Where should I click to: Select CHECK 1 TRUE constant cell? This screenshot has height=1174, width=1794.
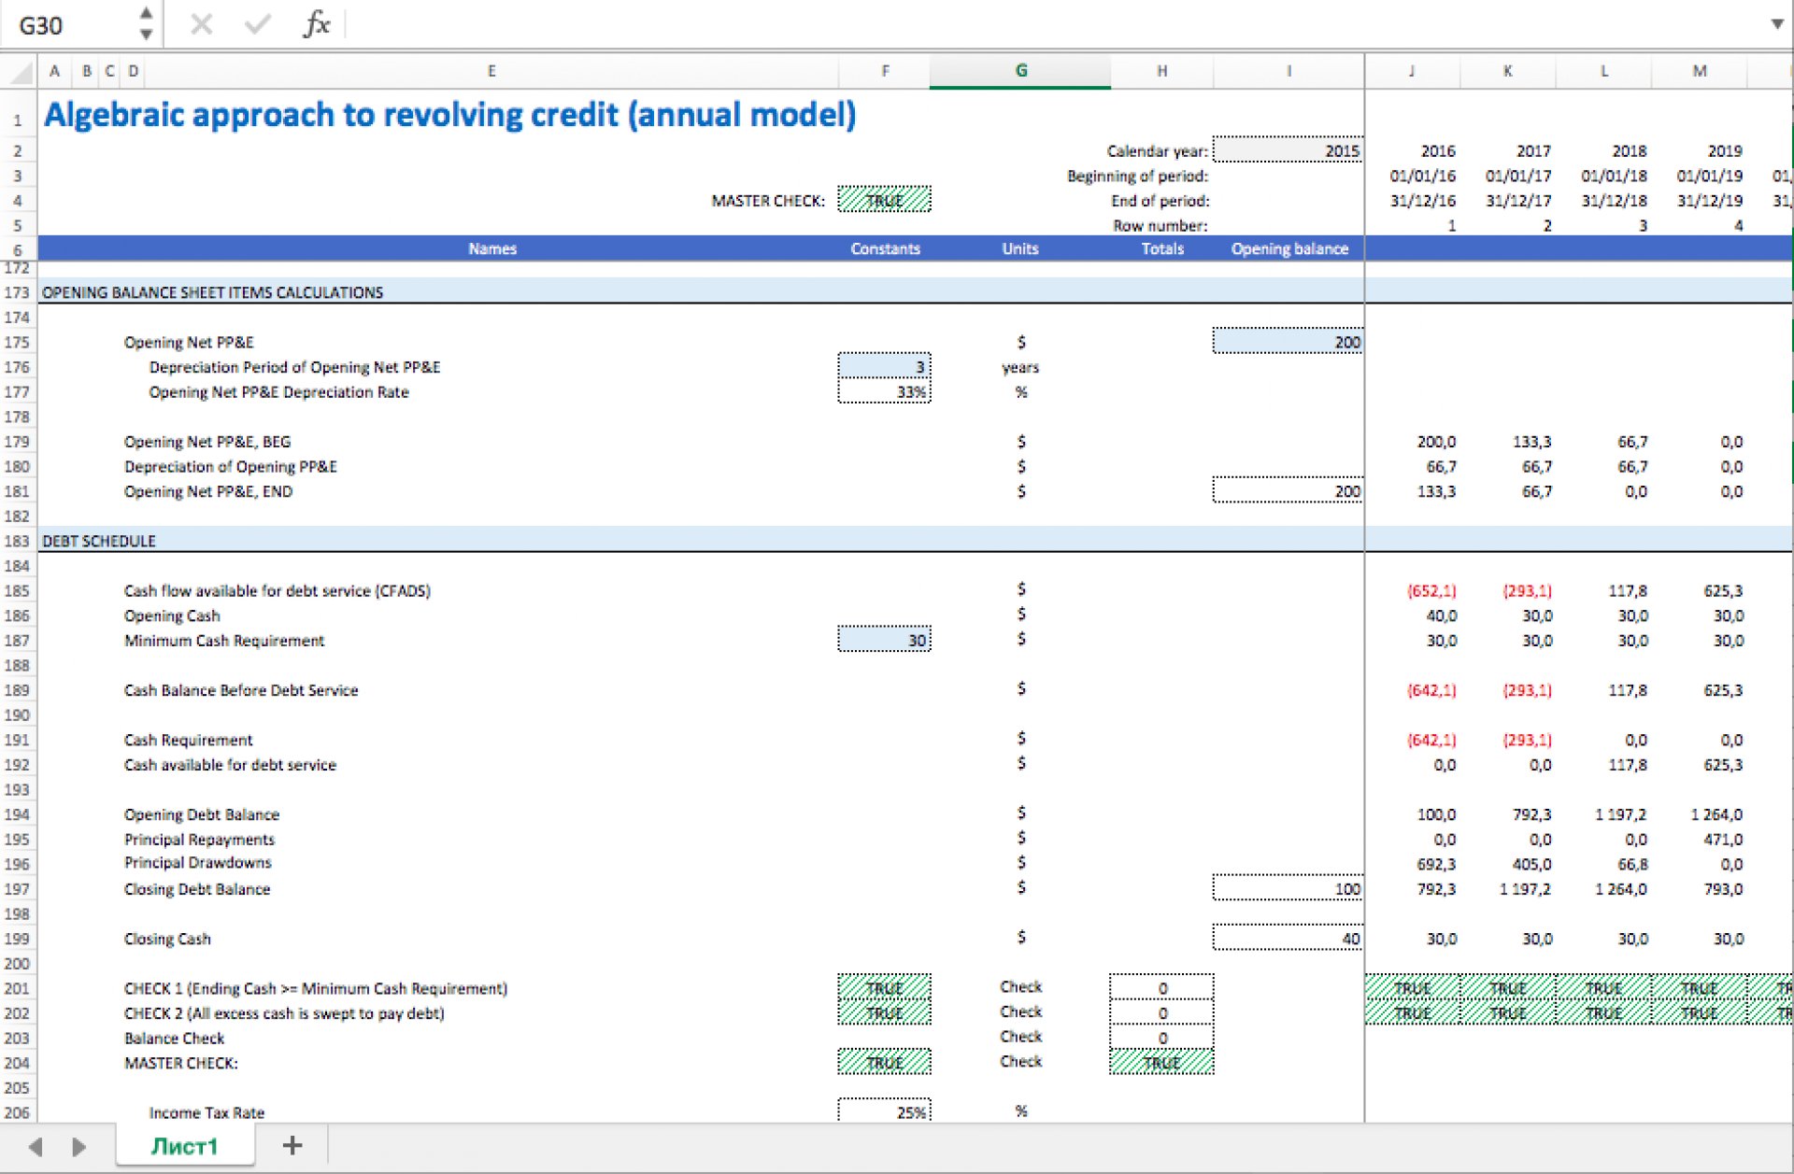884,988
